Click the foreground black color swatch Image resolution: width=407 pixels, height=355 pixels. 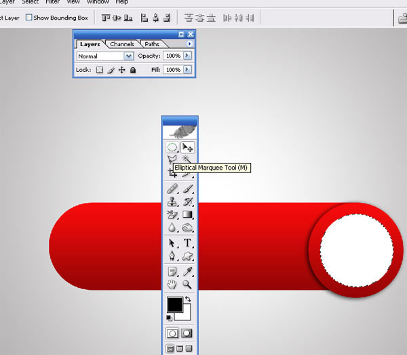(175, 305)
